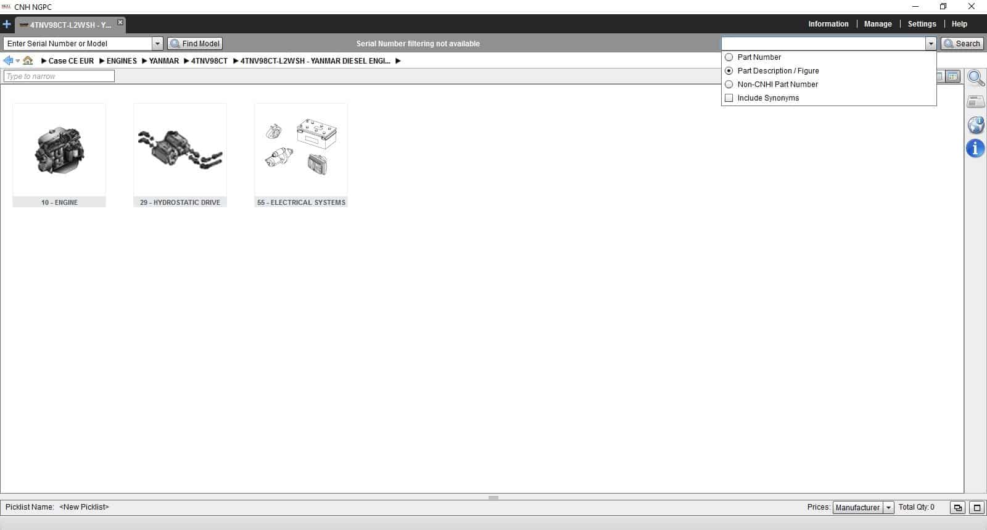The height and width of the screenshot is (530, 987).
Task: Open the 29 - HYDROSTATIC DRIVE thumbnail
Action: (x=180, y=155)
